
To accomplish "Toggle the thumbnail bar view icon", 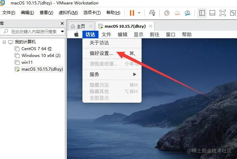I will (x=212, y=13).
